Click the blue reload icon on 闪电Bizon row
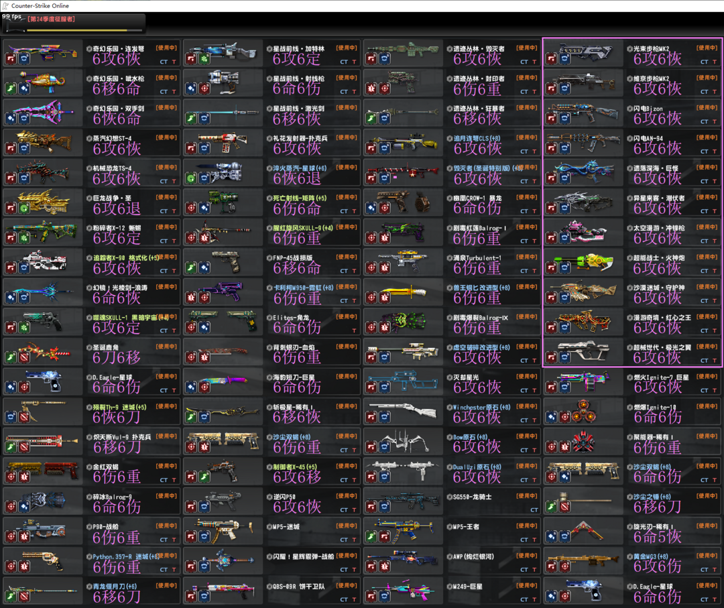The image size is (724, 608). coord(564,119)
